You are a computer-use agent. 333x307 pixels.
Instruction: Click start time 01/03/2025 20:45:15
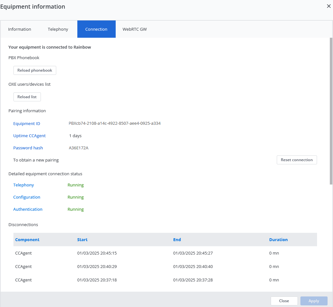point(97,253)
